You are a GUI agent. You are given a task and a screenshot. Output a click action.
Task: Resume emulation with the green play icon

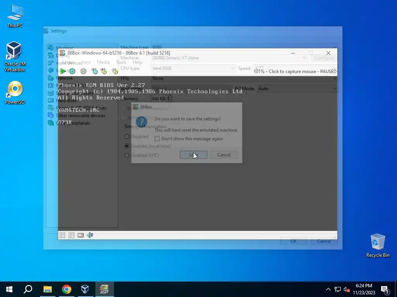(x=63, y=72)
